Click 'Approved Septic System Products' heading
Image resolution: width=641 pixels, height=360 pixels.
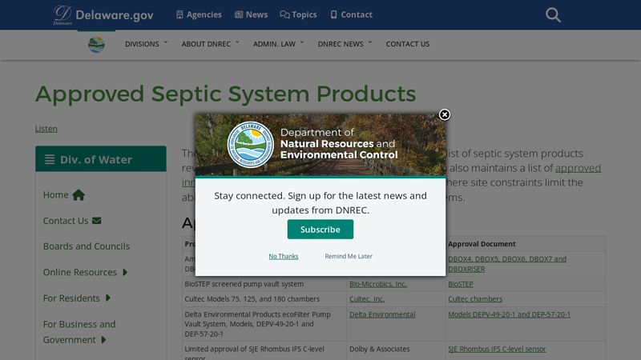(x=225, y=94)
